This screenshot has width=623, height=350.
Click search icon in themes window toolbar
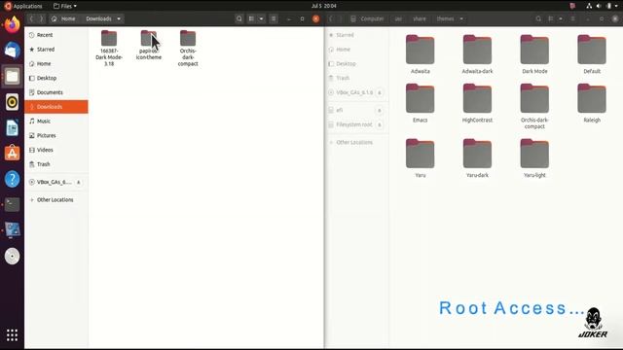coord(538,18)
